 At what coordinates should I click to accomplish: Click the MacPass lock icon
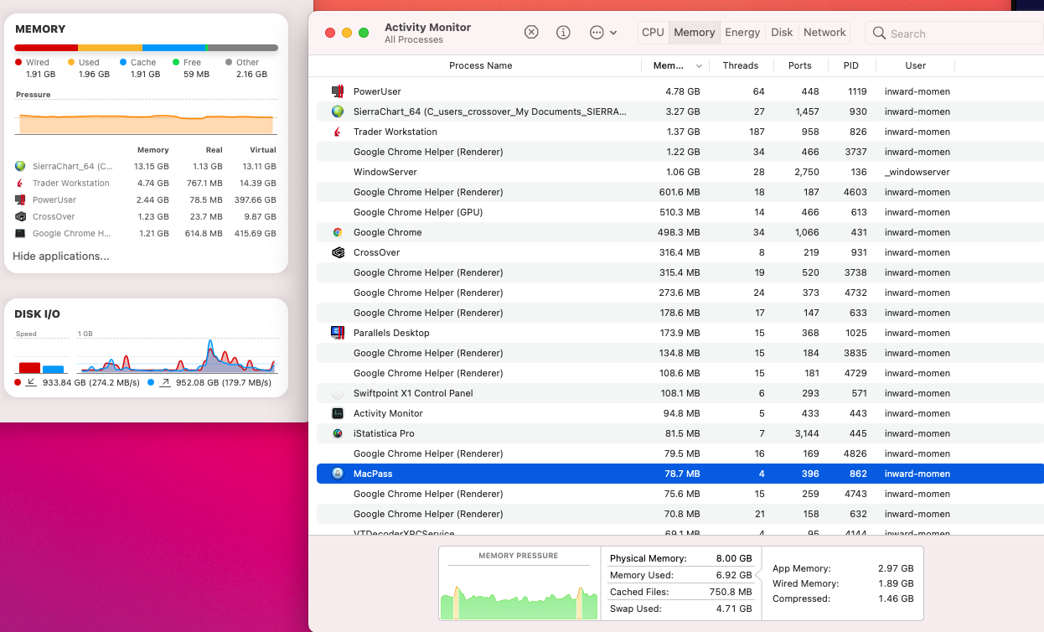pos(338,474)
